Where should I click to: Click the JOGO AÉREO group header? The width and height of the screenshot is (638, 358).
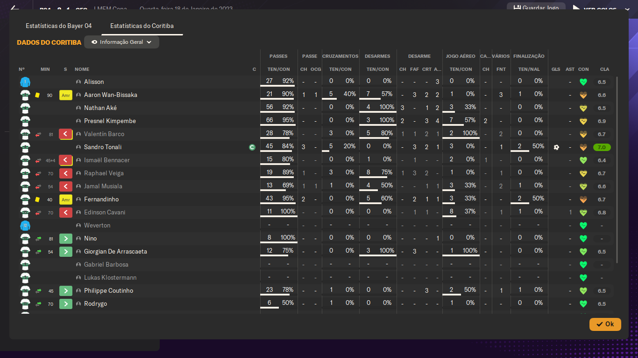[461, 56]
